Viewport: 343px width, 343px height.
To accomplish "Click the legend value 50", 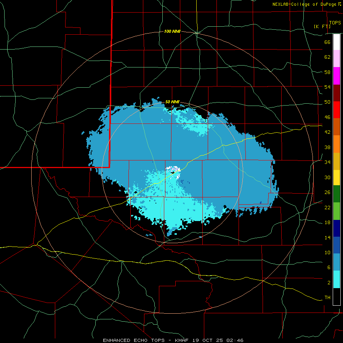I will (x=327, y=102).
